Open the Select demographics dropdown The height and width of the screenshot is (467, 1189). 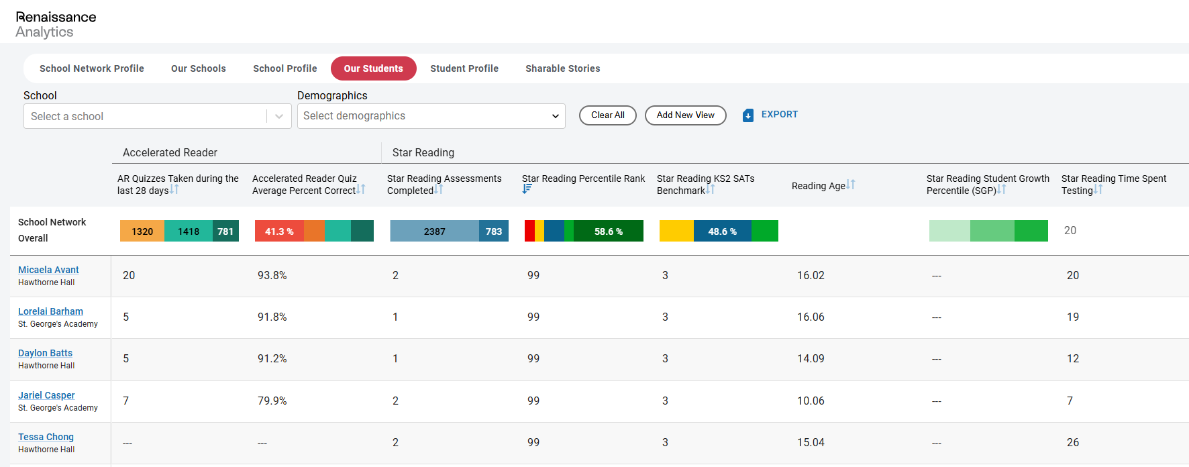pyautogui.click(x=431, y=116)
